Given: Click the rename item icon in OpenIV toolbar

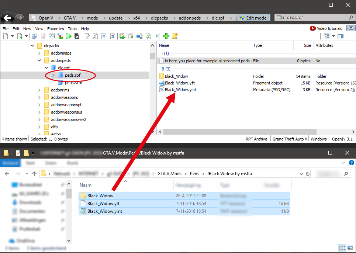Looking at the screenshot, I should click(139, 36).
